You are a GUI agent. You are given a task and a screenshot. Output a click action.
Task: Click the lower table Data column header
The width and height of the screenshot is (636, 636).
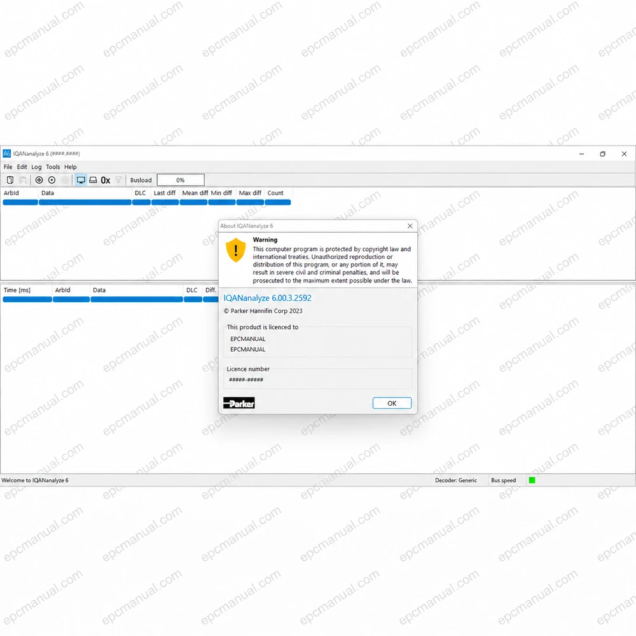coord(137,290)
